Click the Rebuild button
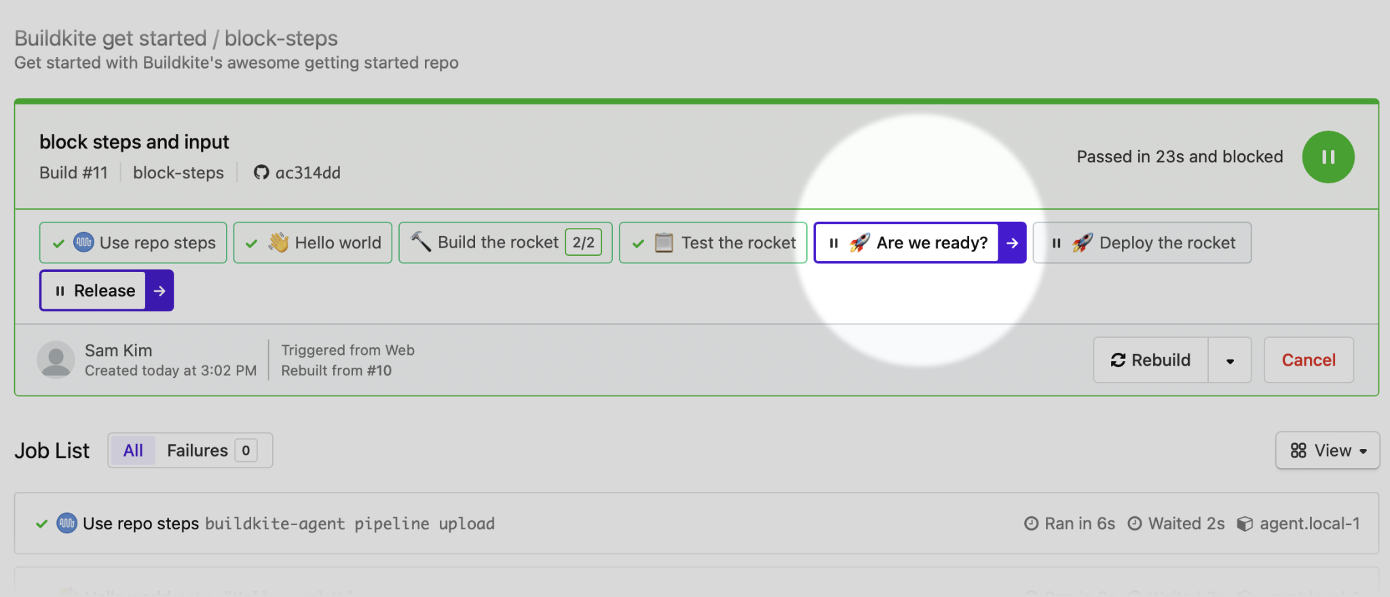Image resolution: width=1390 pixels, height=597 pixels. coord(1150,360)
